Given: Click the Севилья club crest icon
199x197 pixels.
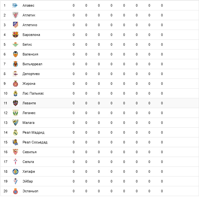Looking at the screenshot, I should [15, 152].
